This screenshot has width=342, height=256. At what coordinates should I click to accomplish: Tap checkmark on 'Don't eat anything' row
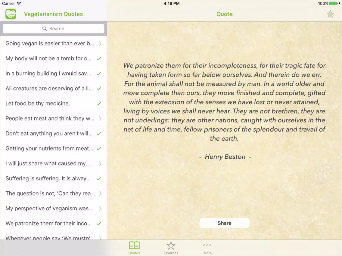click(99, 133)
